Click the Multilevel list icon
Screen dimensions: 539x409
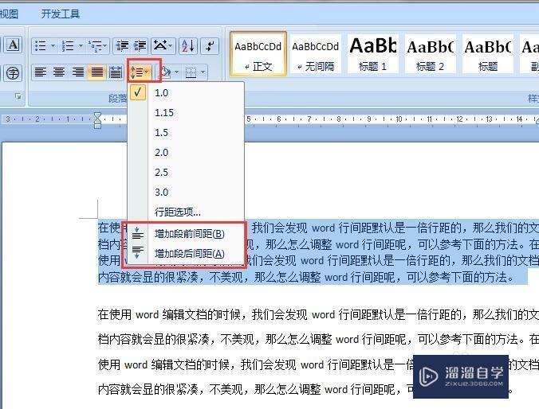(95, 45)
